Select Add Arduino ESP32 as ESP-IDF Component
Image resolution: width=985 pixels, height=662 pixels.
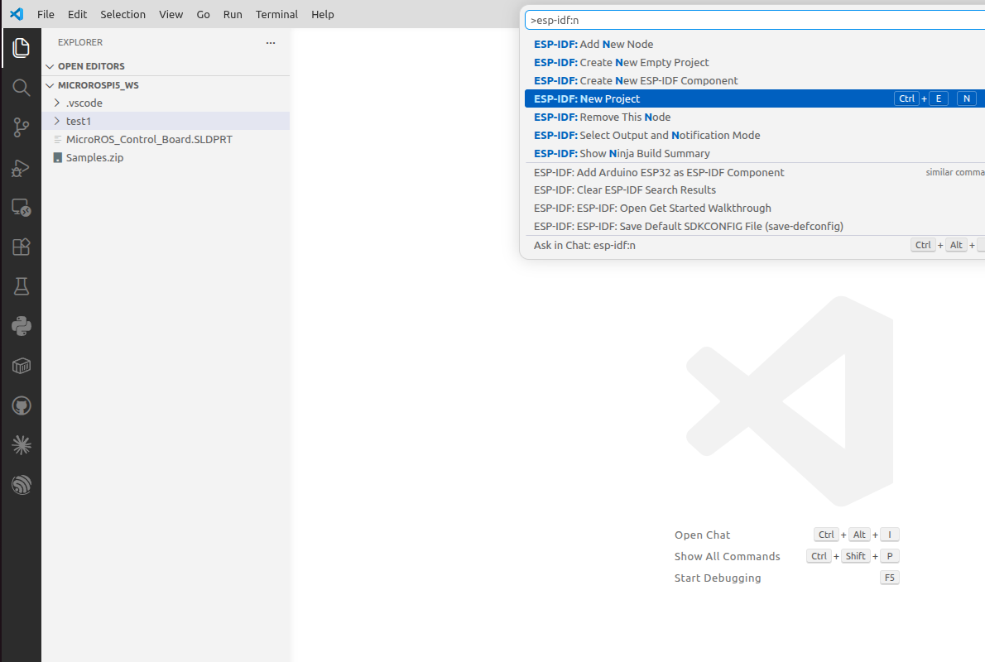coord(754,172)
